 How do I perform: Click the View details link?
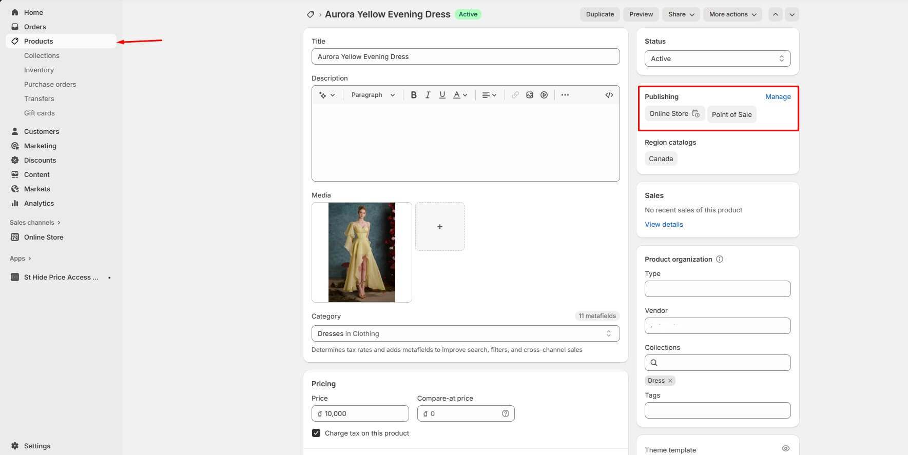coord(664,224)
